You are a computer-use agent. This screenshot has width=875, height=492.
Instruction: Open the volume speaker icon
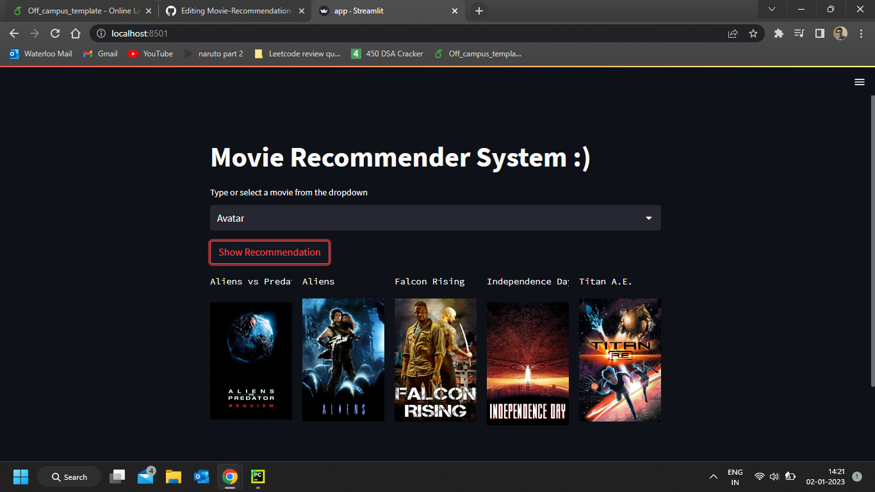pyautogui.click(x=774, y=477)
